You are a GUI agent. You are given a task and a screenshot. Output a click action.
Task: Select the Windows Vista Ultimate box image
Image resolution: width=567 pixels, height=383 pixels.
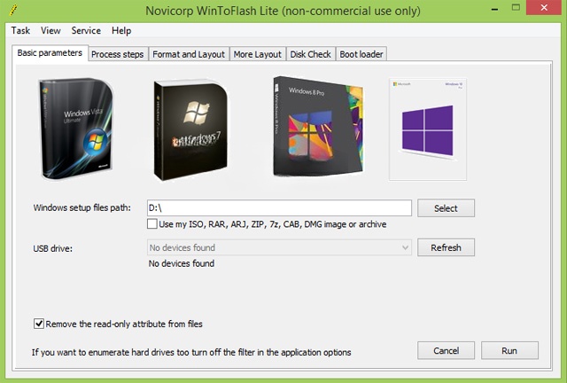point(75,129)
